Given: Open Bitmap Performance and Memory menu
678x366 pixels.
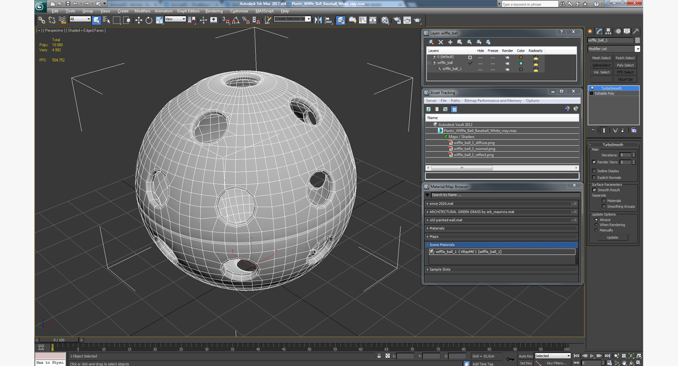Looking at the screenshot, I should point(493,101).
